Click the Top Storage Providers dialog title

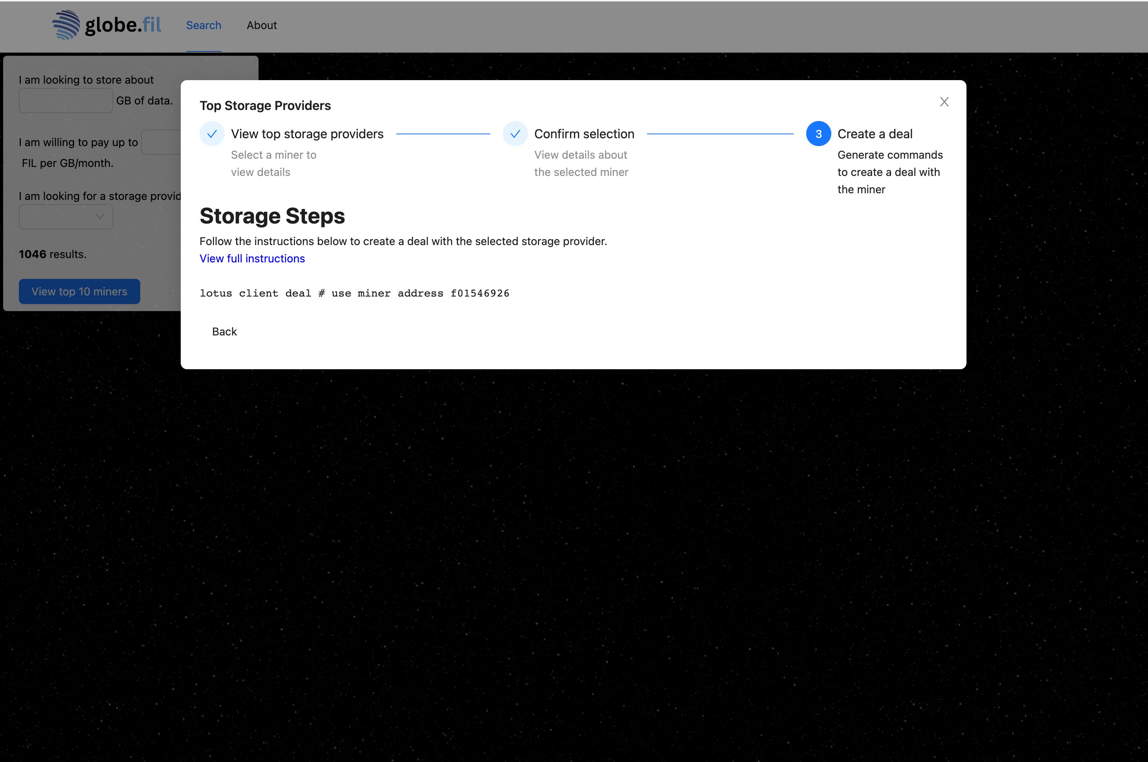coord(265,105)
